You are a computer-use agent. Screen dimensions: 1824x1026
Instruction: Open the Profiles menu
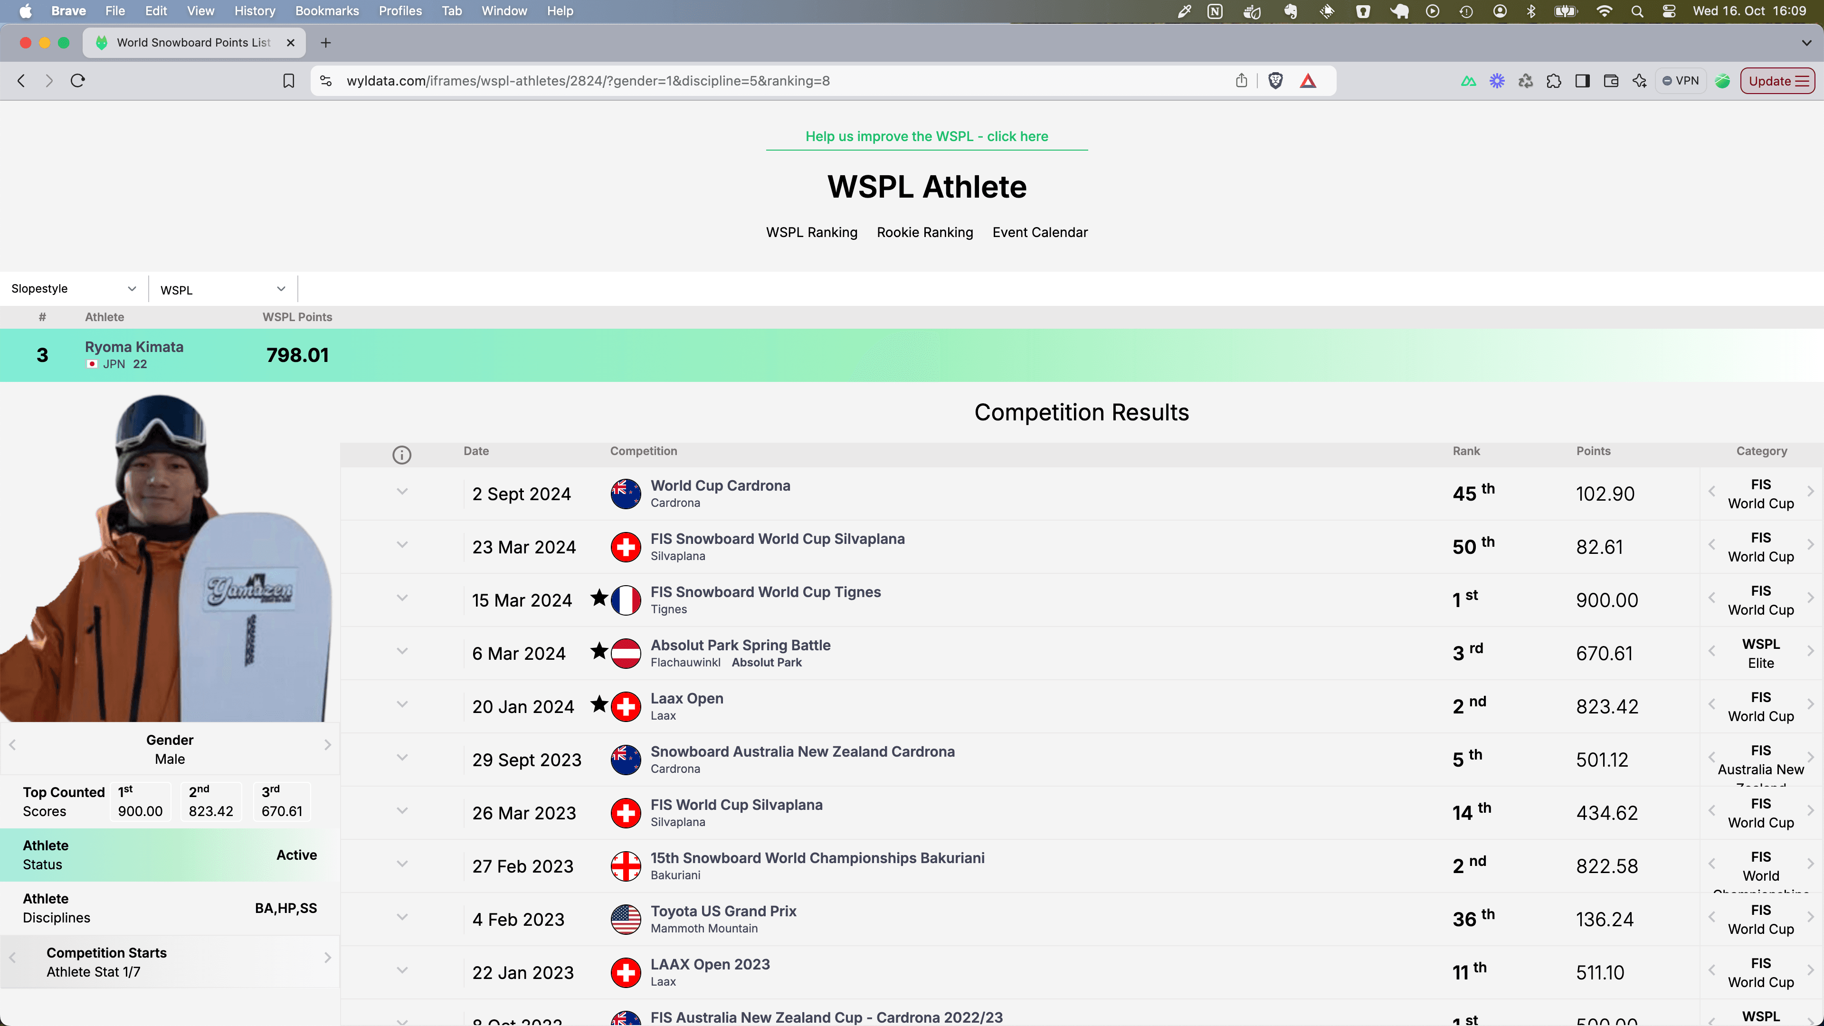click(x=400, y=10)
